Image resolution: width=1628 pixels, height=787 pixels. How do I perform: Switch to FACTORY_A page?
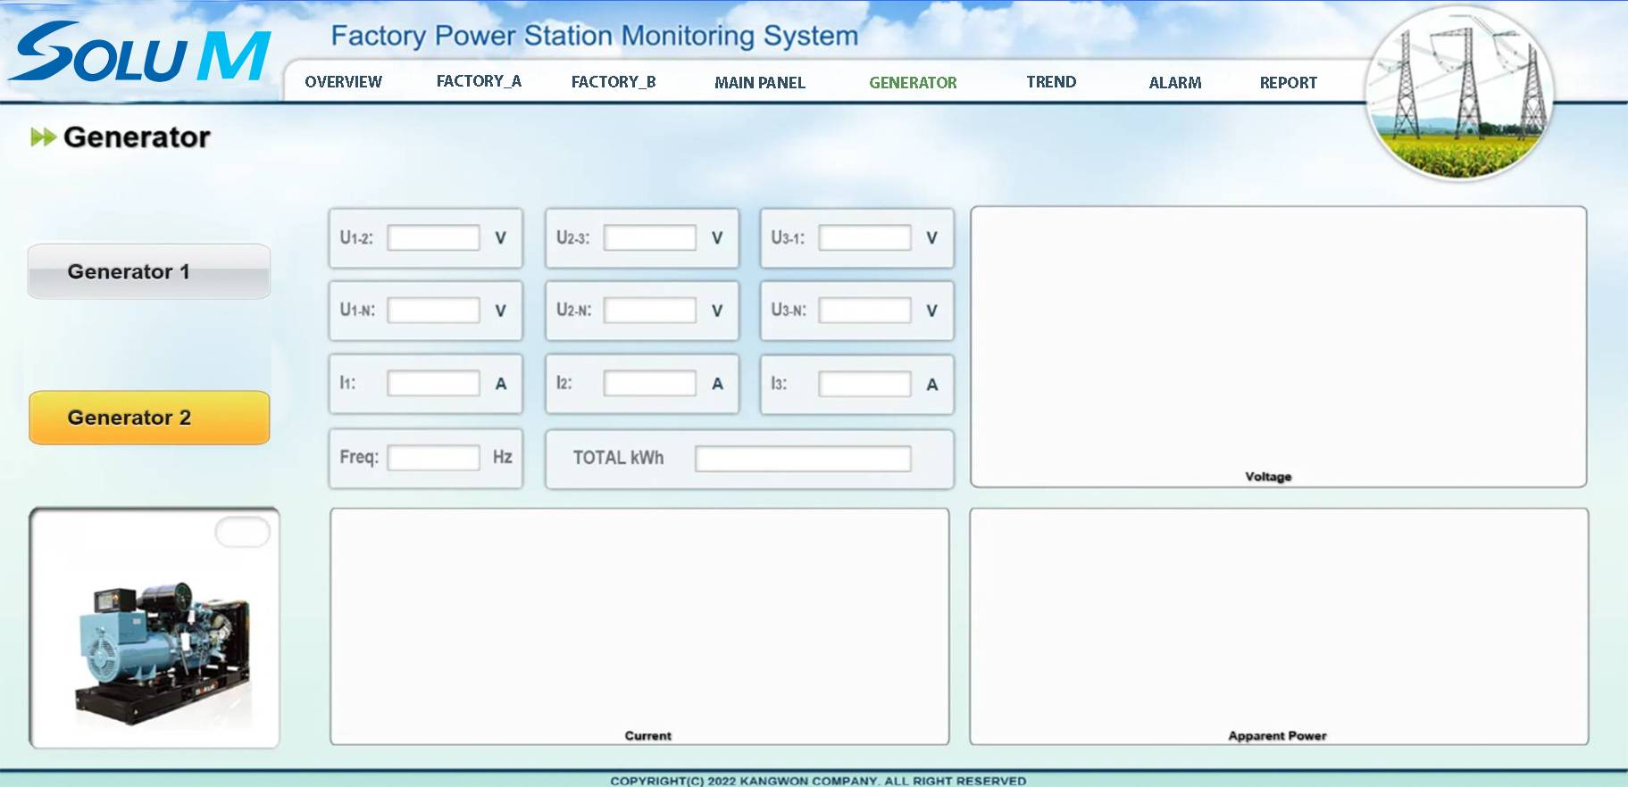point(479,81)
